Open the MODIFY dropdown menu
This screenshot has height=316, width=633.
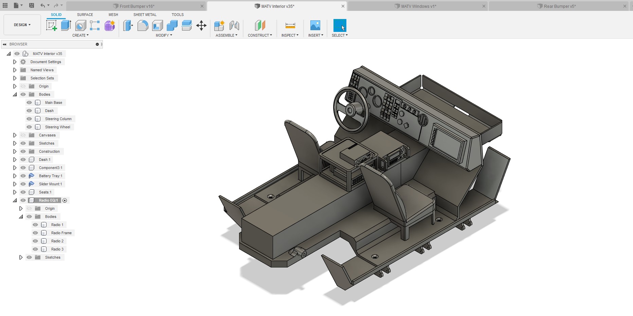[164, 35]
